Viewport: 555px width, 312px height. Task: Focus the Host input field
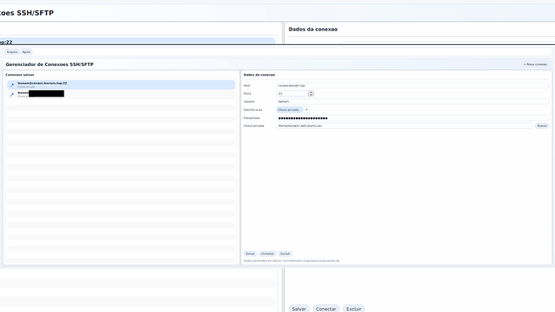[413, 85]
